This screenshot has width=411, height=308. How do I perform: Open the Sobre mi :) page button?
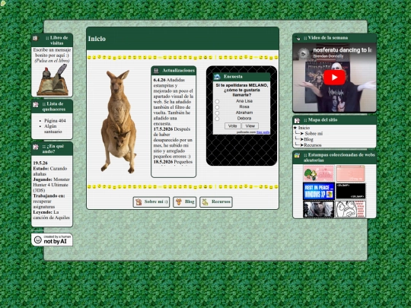pos(151,202)
